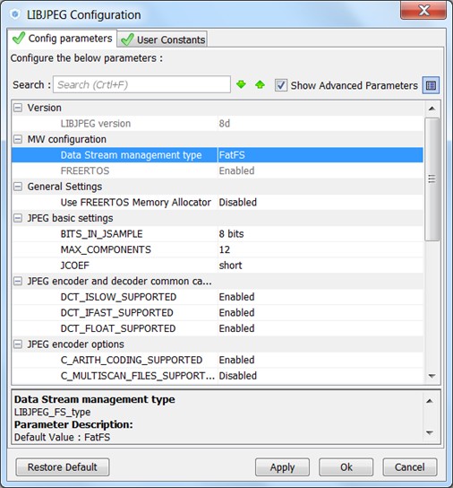Click the Apply button
This screenshot has height=488, width=453.
coord(282,467)
